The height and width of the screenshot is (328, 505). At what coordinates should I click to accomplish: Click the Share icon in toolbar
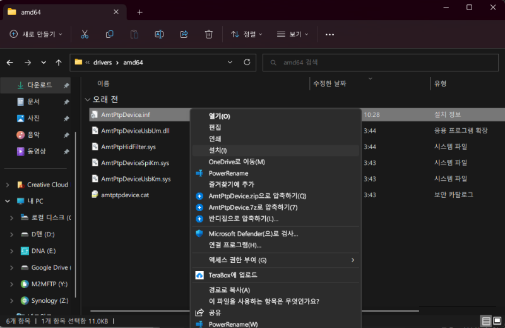[x=184, y=34]
